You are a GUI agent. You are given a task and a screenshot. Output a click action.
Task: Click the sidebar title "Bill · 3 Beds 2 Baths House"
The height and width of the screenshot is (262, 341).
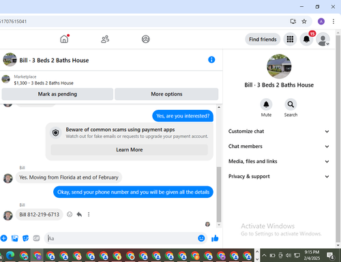[x=279, y=85]
